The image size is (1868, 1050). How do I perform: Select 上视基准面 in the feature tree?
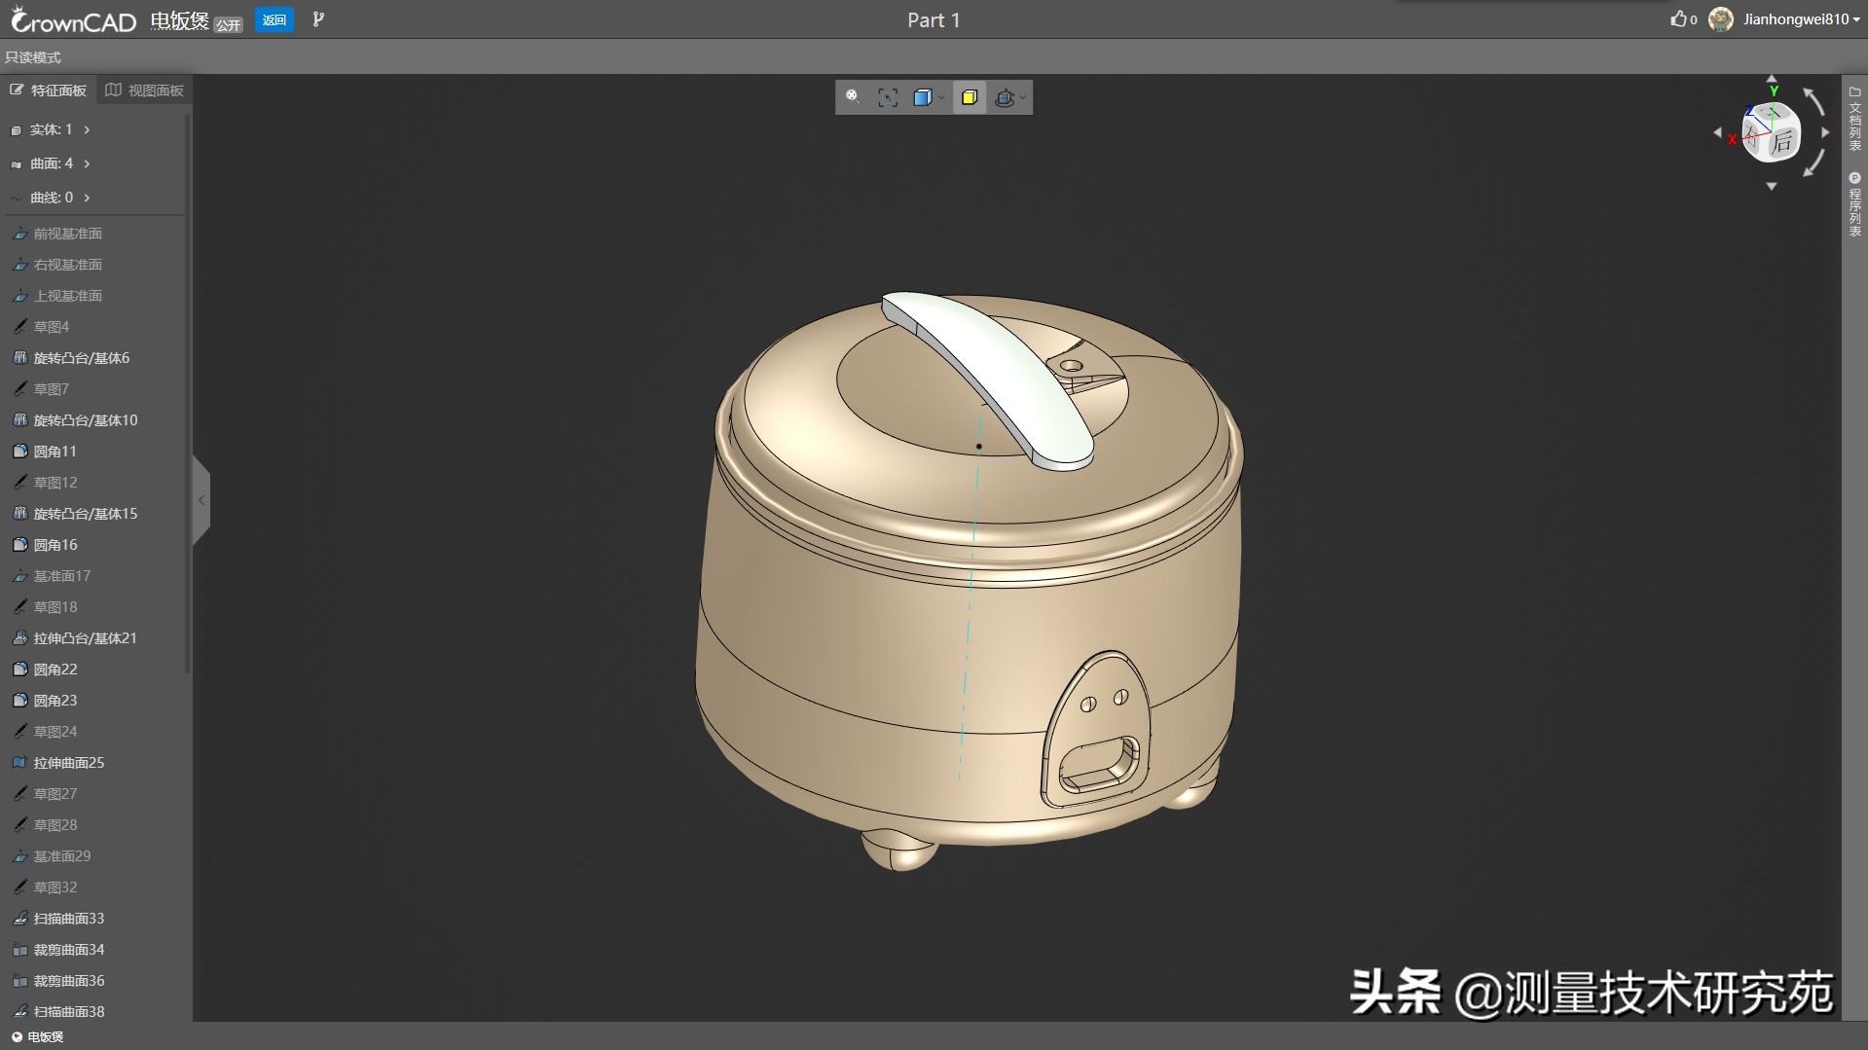(x=67, y=296)
